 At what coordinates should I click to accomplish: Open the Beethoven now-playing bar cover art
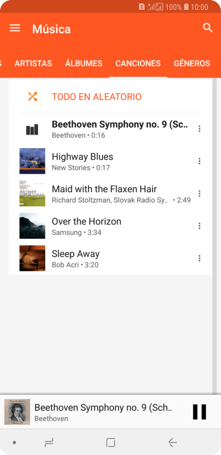[x=17, y=412]
